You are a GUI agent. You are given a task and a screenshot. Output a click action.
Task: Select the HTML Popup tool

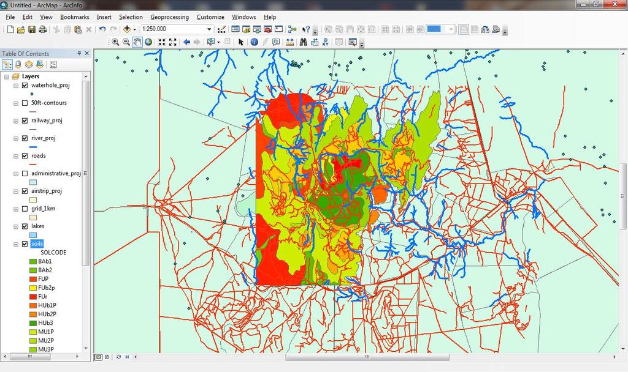click(277, 42)
